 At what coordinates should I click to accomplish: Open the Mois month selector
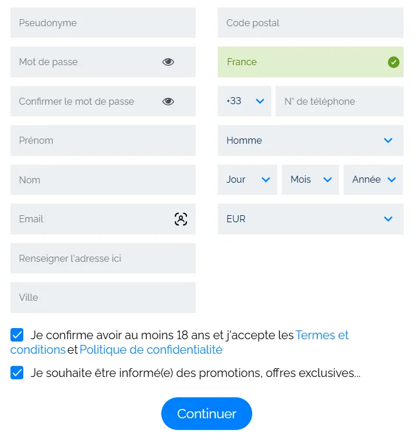pyautogui.click(x=310, y=180)
